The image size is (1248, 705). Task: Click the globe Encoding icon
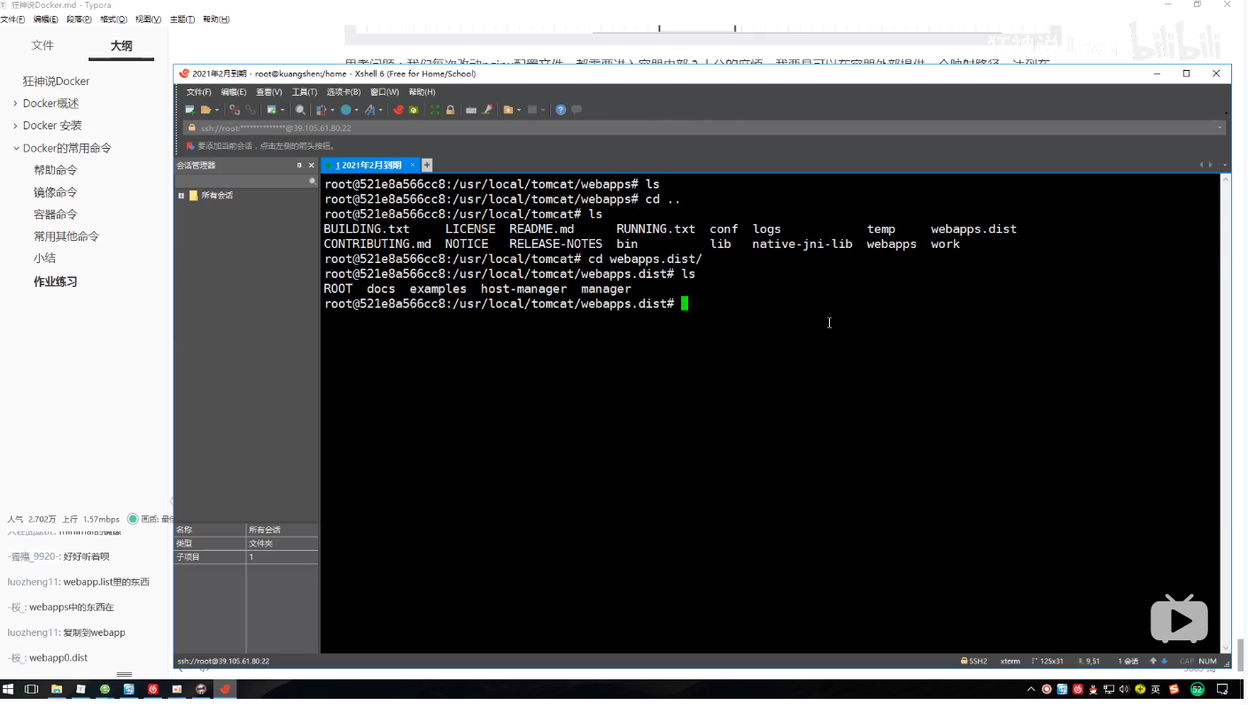coord(345,110)
